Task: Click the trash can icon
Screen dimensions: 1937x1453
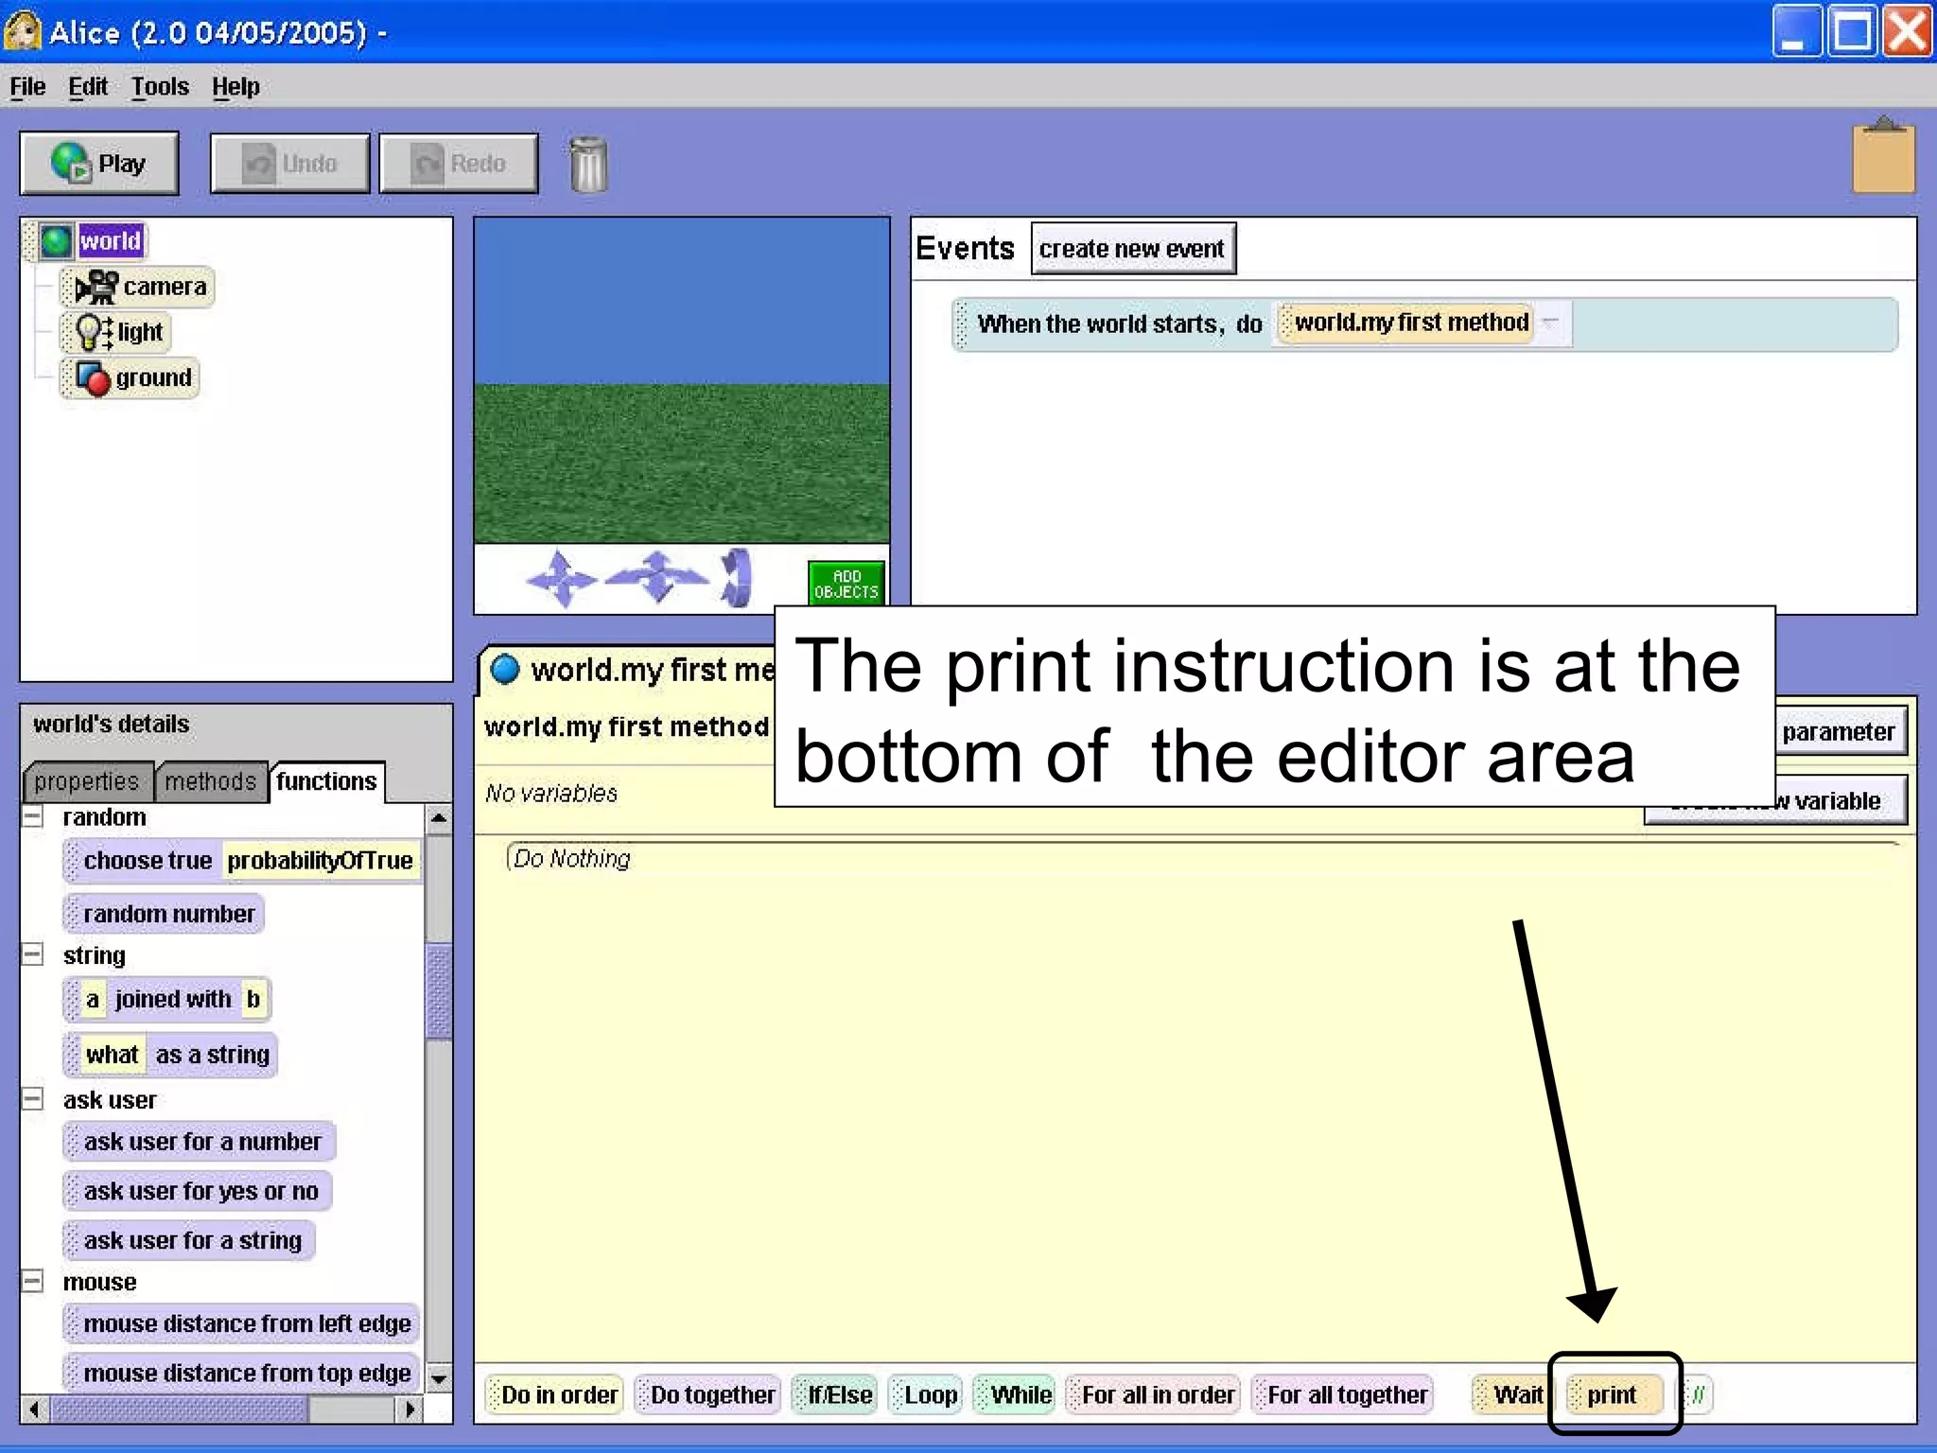Action: pyautogui.click(x=588, y=165)
